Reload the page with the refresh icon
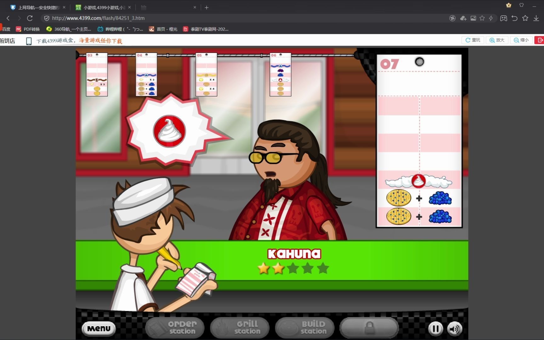Viewport: 544px width, 340px height. click(30, 18)
